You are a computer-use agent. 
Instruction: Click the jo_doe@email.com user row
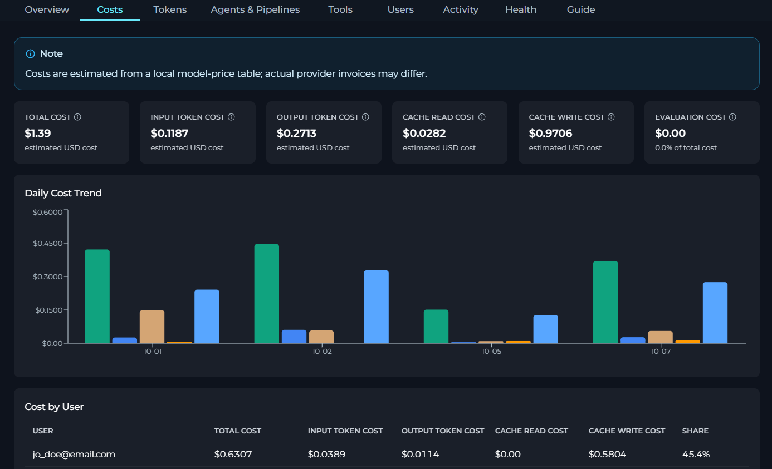[387, 455]
